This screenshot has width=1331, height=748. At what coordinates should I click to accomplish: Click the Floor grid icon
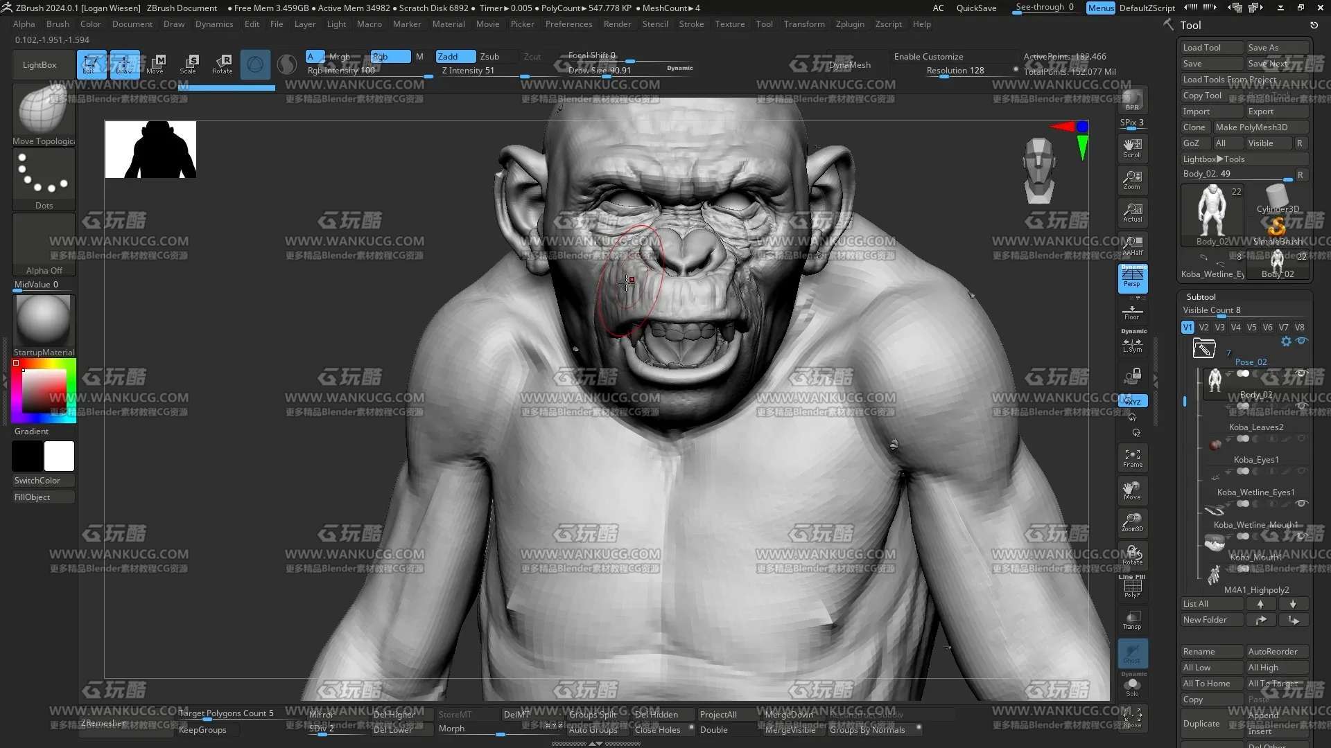(x=1132, y=312)
